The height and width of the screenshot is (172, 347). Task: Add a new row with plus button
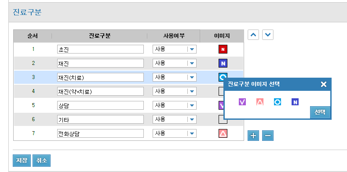point(253,136)
